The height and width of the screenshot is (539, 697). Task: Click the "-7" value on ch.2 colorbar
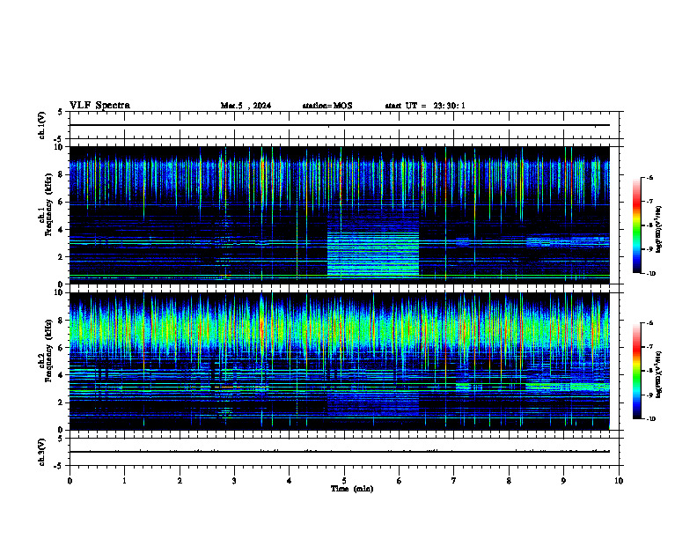(649, 347)
